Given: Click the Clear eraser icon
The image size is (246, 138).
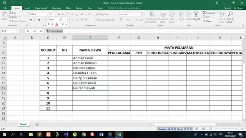Looking at the screenshot, I should click(204, 21).
